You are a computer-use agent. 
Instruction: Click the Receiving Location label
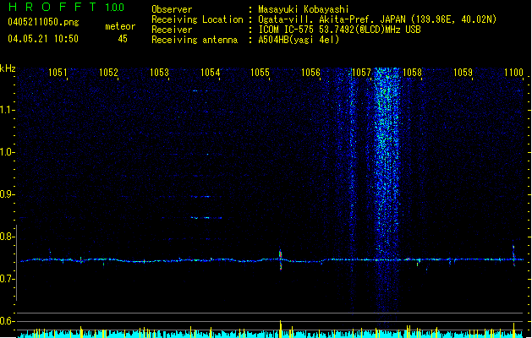[197, 19]
